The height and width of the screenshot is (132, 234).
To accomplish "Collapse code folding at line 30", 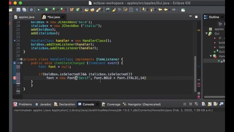I will point(21,63).
